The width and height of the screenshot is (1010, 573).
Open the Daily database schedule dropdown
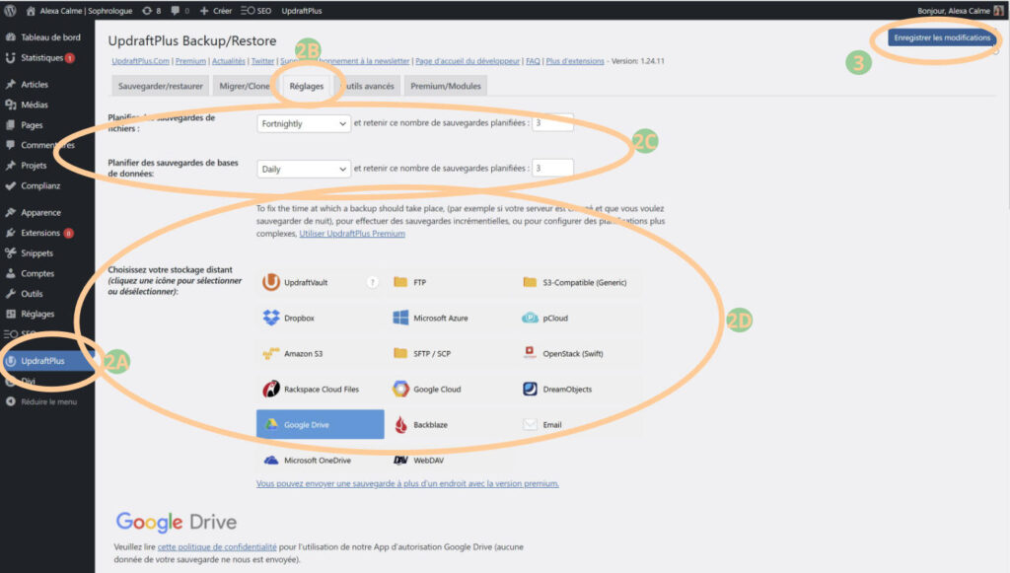(304, 169)
